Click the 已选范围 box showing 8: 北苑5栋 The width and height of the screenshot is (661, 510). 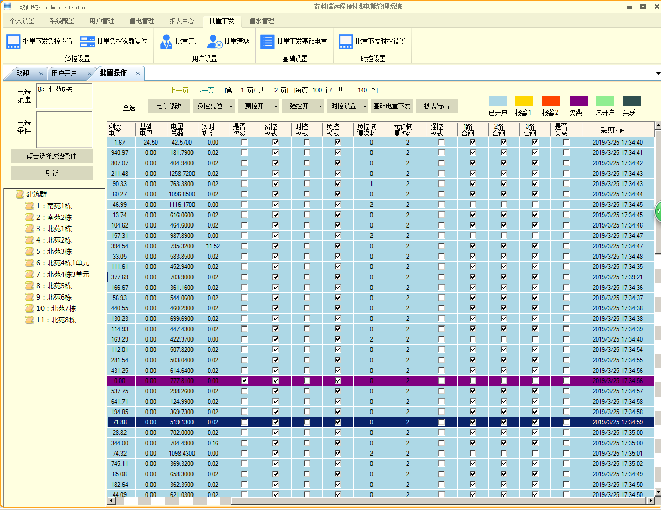click(64, 96)
